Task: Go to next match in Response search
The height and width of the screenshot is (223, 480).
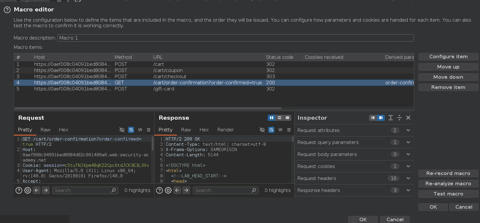Action: tap(186, 190)
